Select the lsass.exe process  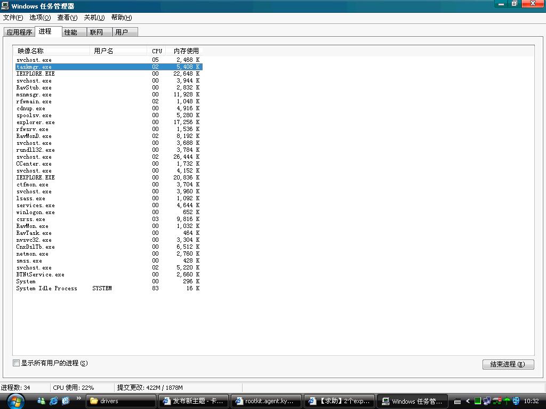click(109, 198)
